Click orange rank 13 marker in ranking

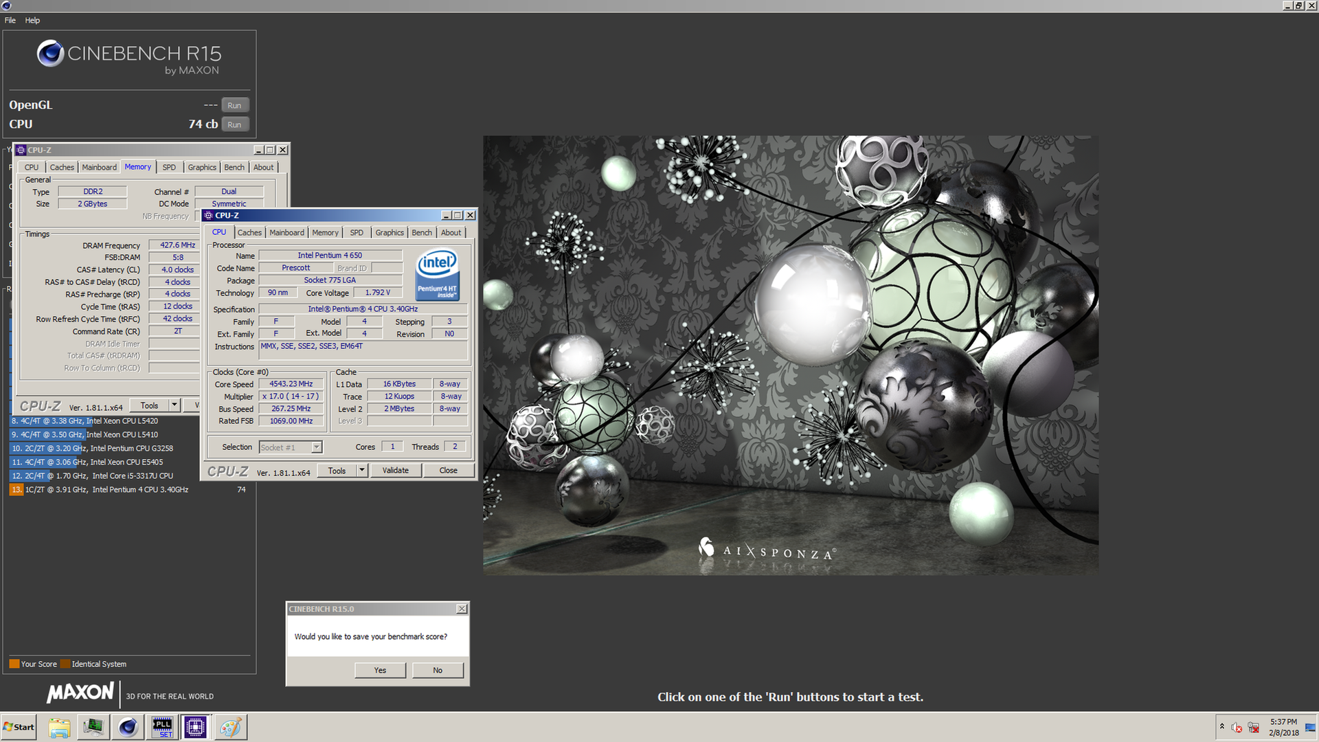pyautogui.click(x=16, y=489)
